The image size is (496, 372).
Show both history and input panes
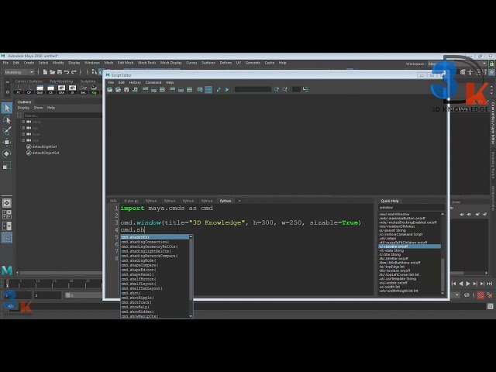click(189, 90)
